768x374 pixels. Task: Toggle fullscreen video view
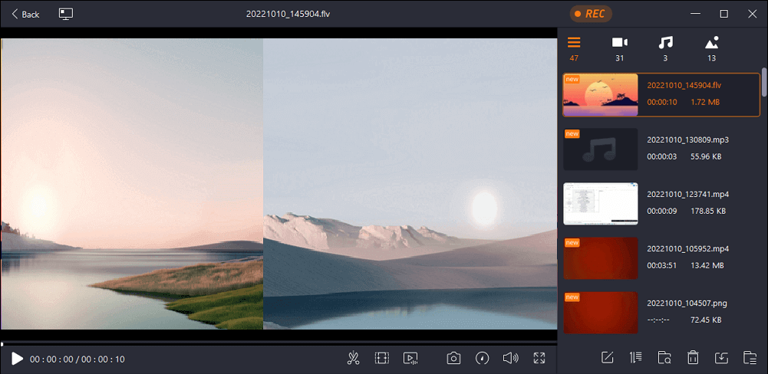(x=539, y=358)
